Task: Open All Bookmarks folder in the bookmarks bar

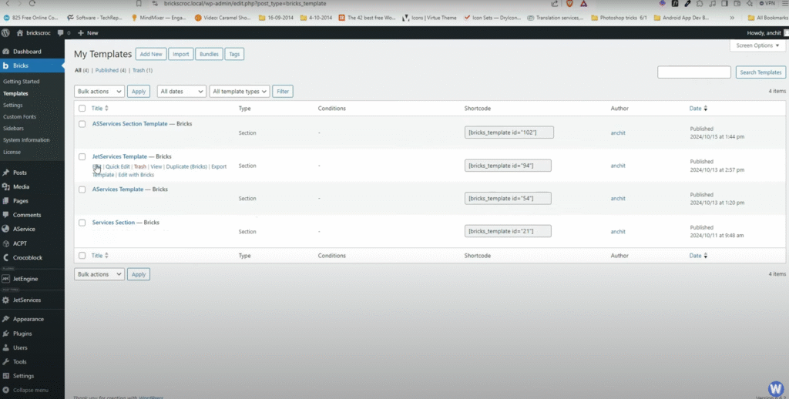Action: [x=768, y=18]
